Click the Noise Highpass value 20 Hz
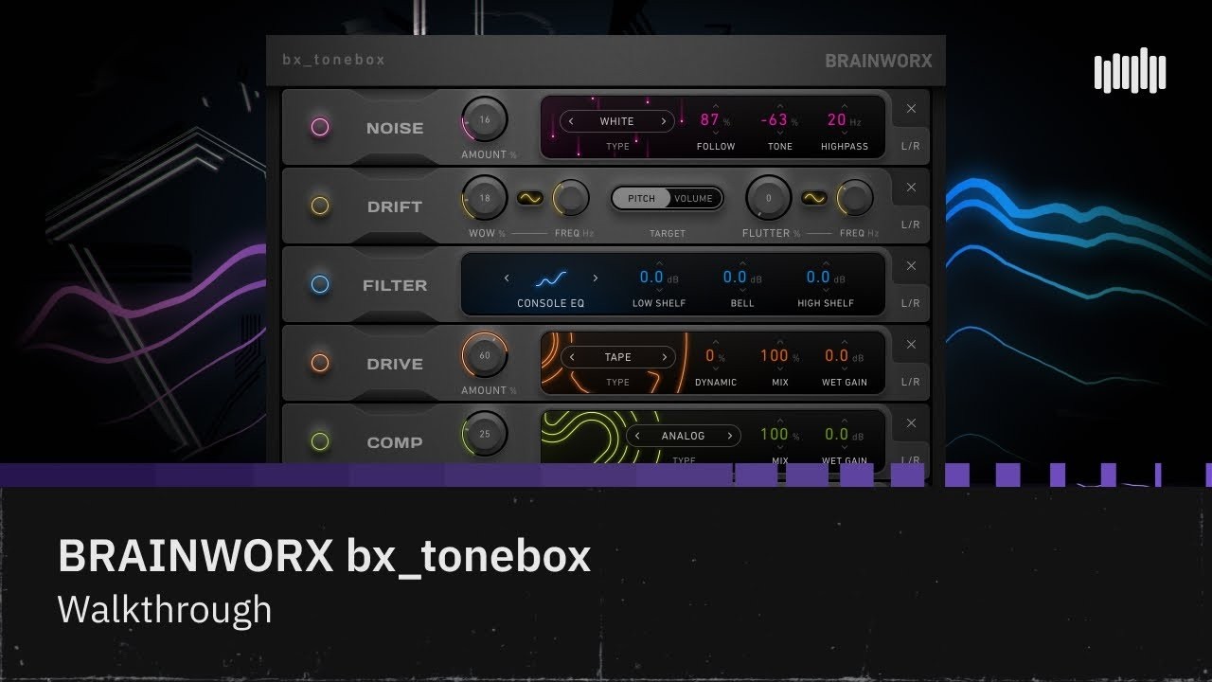 (837, 120)
